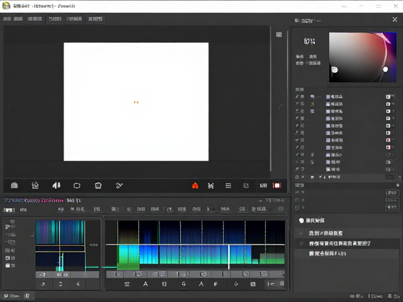Image resolution: width=403 pixels, height=302 pixels.
Task: Toggle the dimmed switch on last layer row
Action: point(390,177)
